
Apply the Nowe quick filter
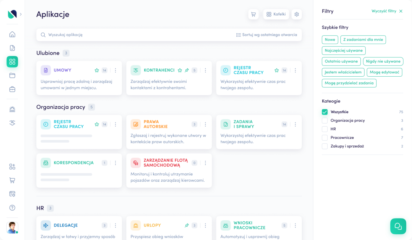pyautogui.click(x=330, y=40)
